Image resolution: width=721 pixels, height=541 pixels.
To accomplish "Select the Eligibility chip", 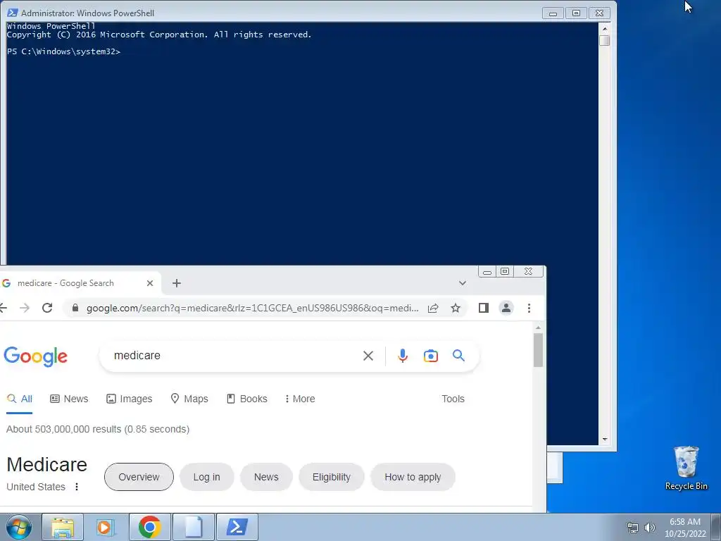I will [x=332, y=477].
